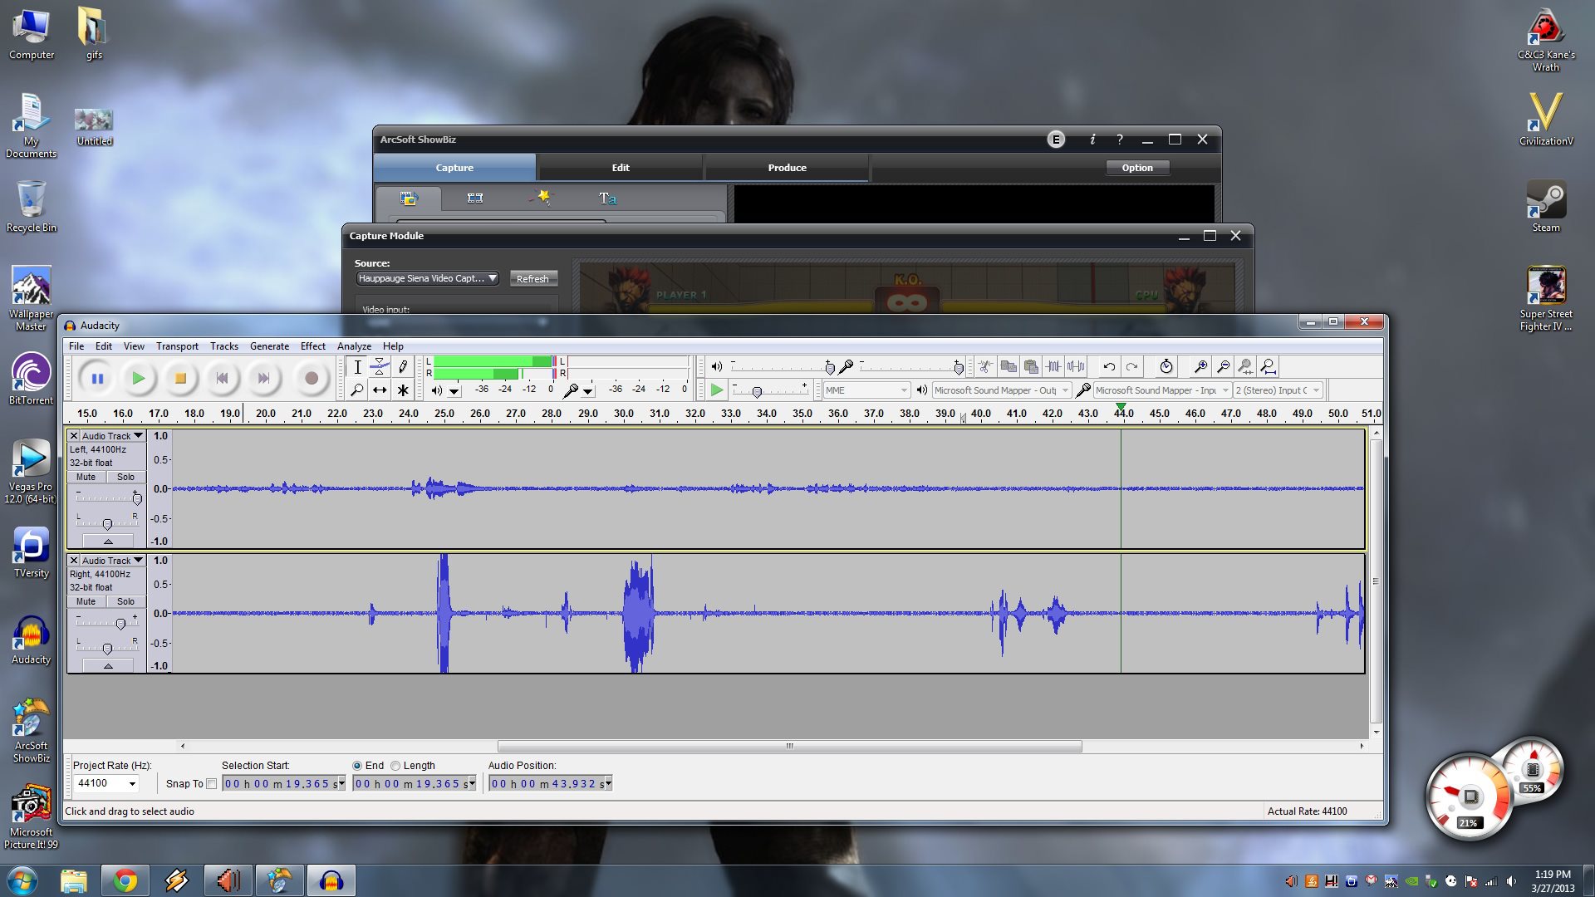The height and width of the screenshot is (897, 1595).
Task: Open the Transport menu
Action: tap(177, 346)
